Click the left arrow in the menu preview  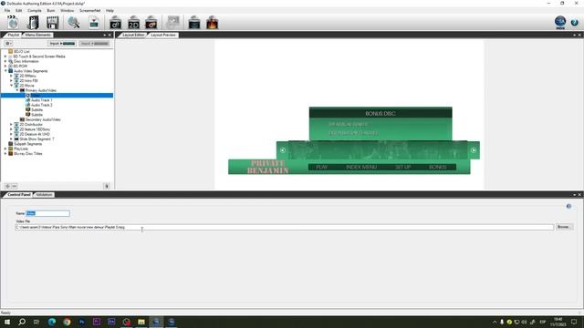[x=283, y=150]
